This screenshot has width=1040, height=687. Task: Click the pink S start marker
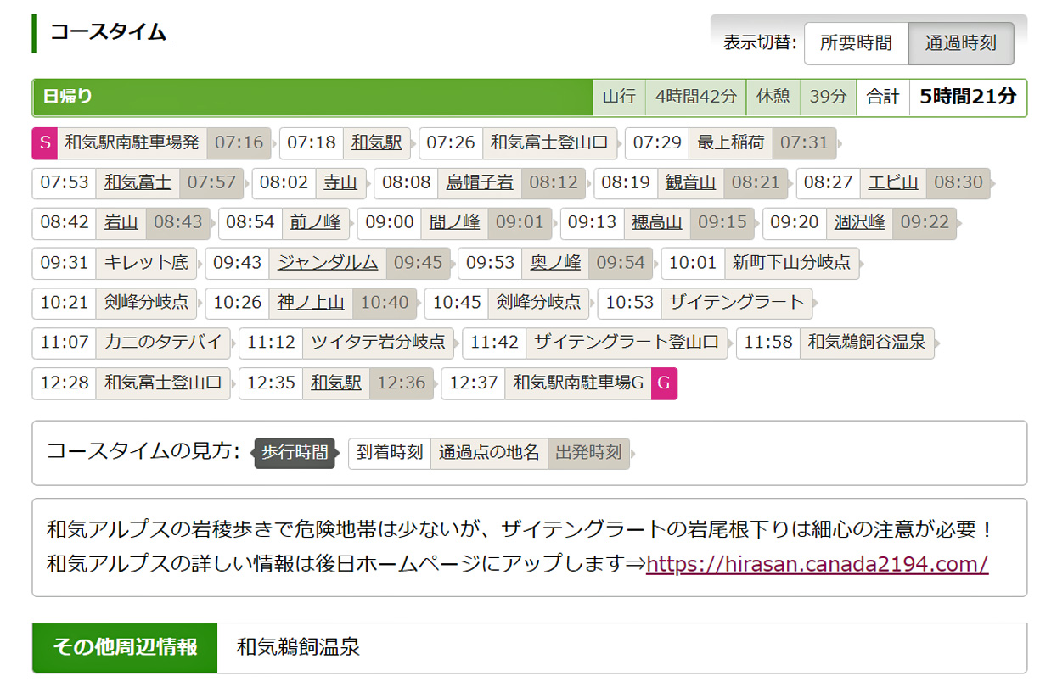(x=44, y=142)
